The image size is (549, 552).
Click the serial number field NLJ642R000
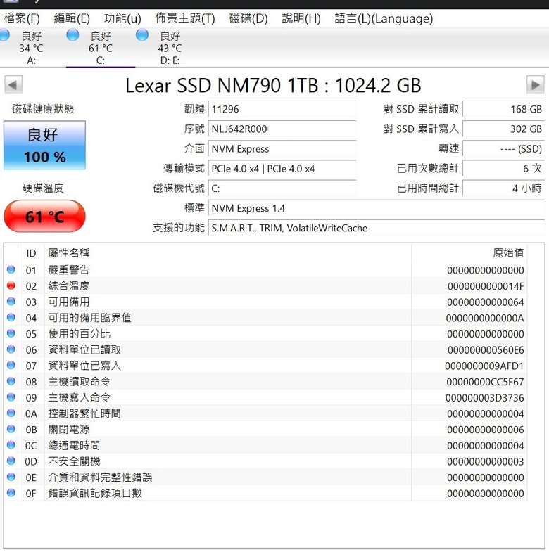point(282,129)
